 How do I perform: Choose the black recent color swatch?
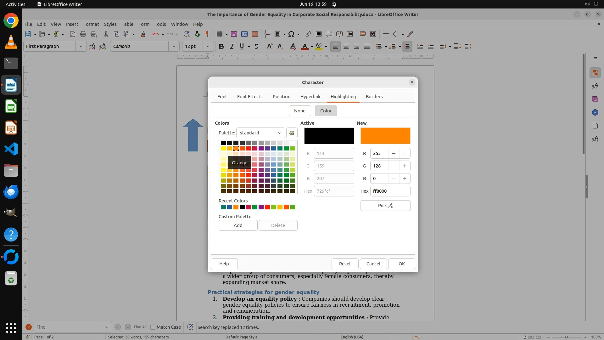click(x=242, y=207)
